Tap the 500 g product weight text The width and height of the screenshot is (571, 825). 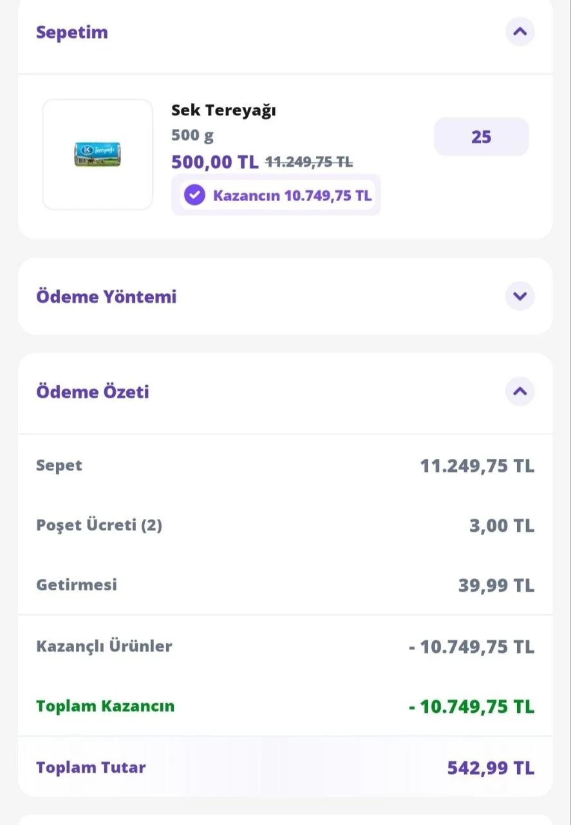coord(192,136)
